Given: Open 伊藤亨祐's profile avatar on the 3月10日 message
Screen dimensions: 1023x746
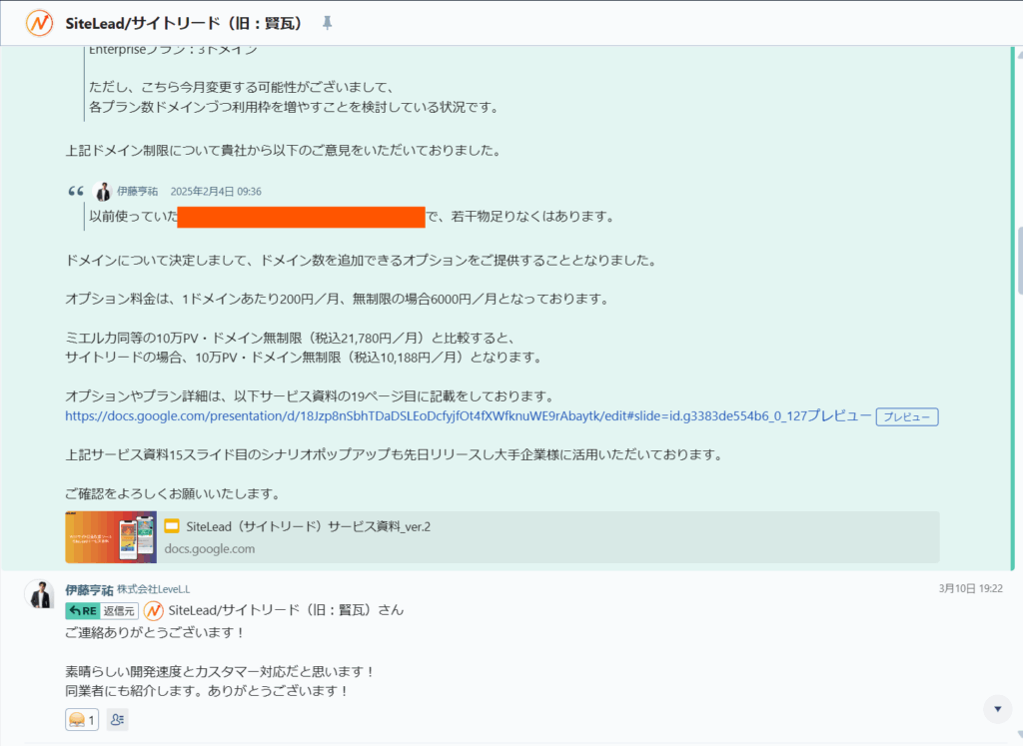Looking at the screenshot, I should pos(40,594).
